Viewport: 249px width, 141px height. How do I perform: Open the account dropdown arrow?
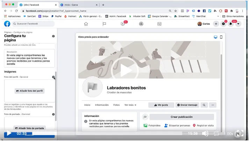[x=238, y=24]
